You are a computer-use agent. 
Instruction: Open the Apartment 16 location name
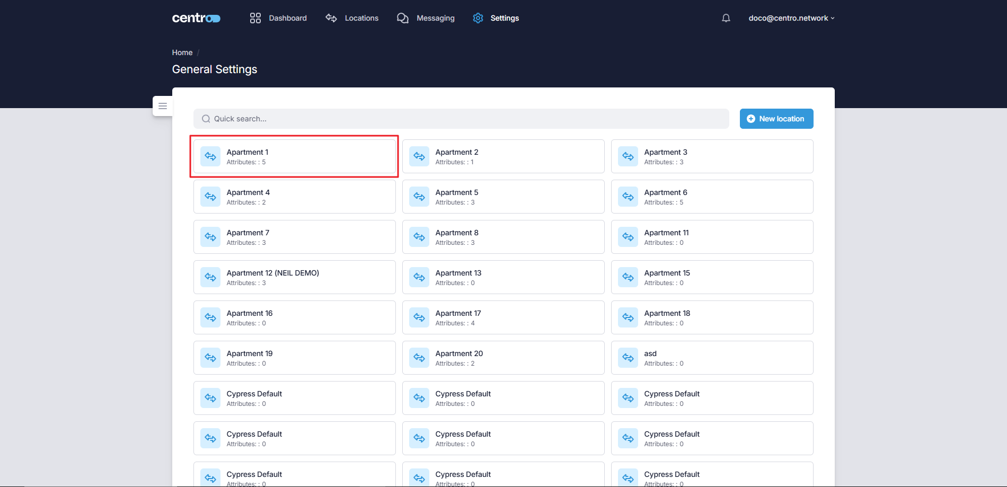pyautogui.click(x=250, y=313)
